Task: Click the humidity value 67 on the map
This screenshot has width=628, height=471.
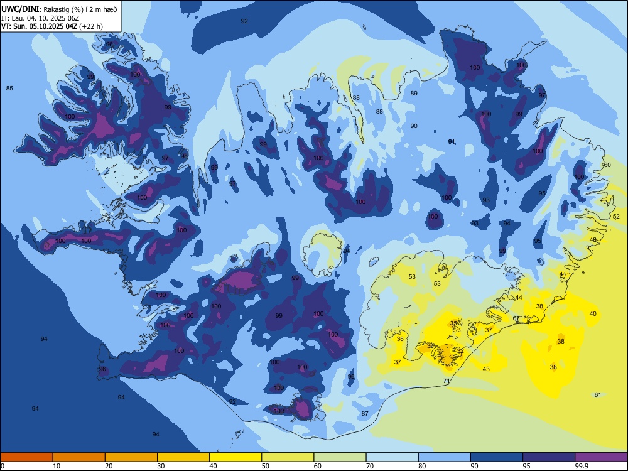Action: tap(516, 318)
